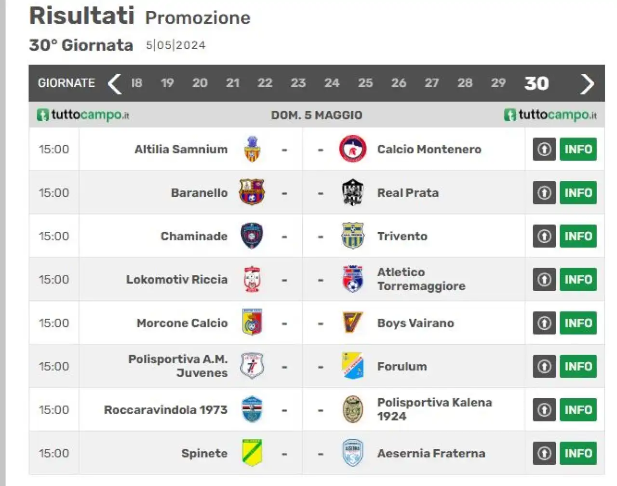Open INFO for Altilia Samnium match
The width and height of the screenshot is (617, 486).
tap(578, 149)
